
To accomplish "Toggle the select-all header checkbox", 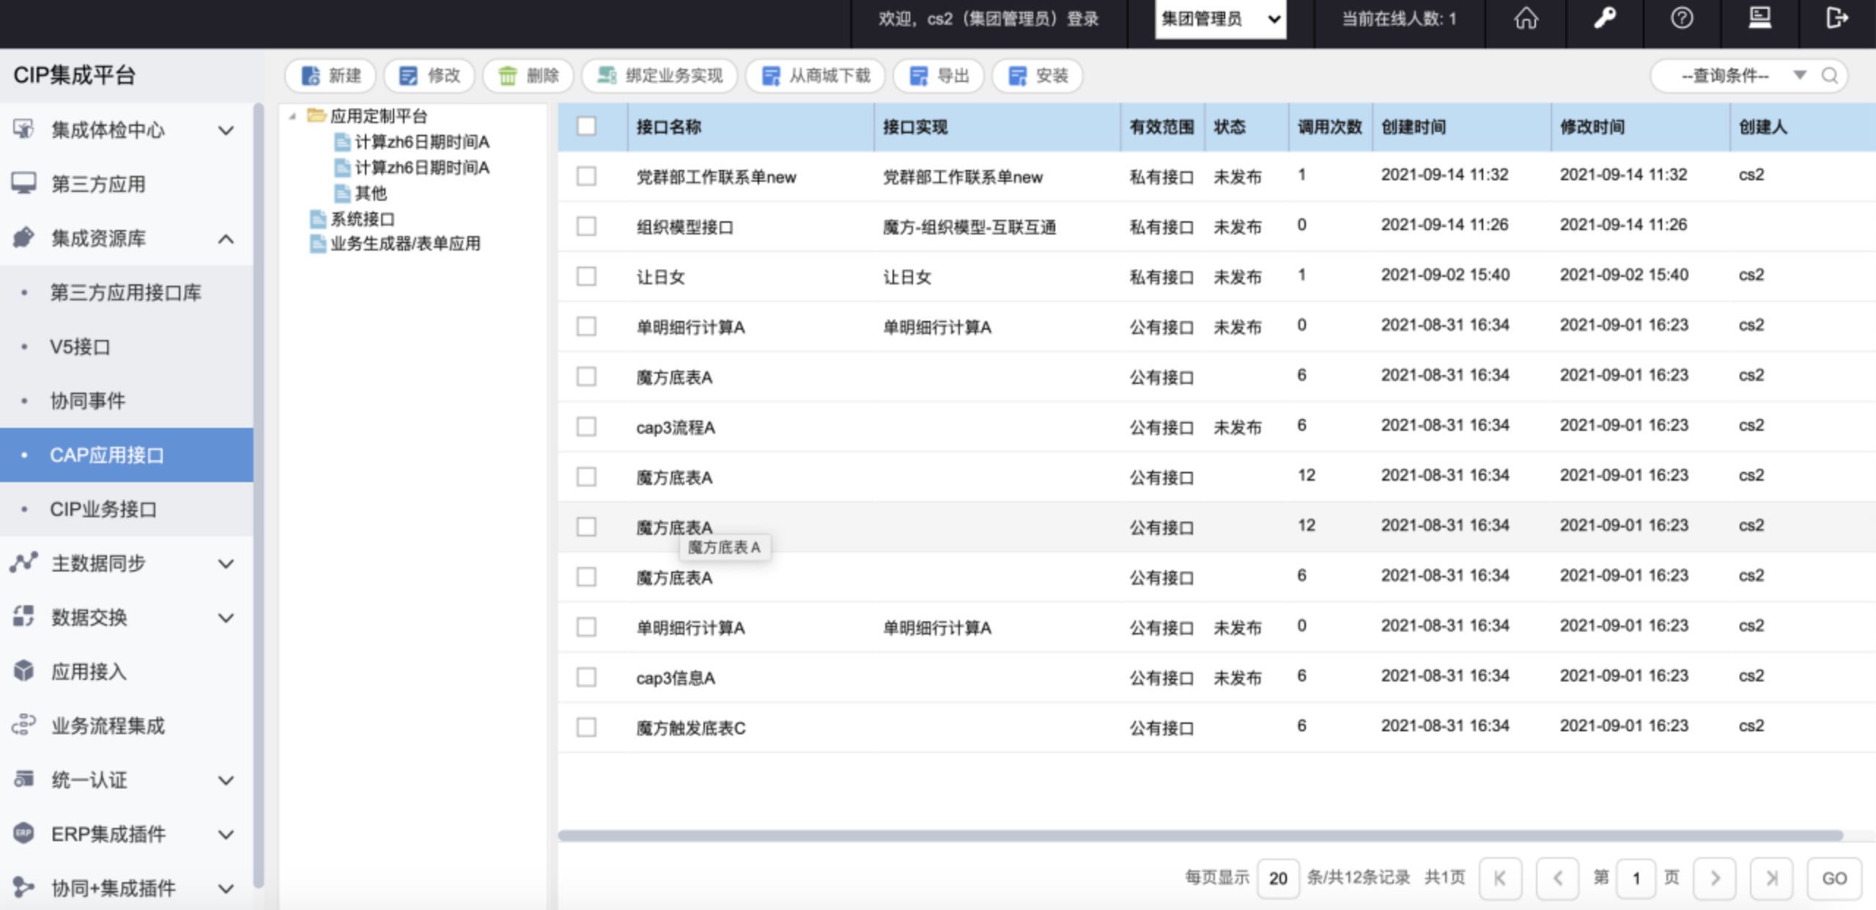I will [586, 127].
